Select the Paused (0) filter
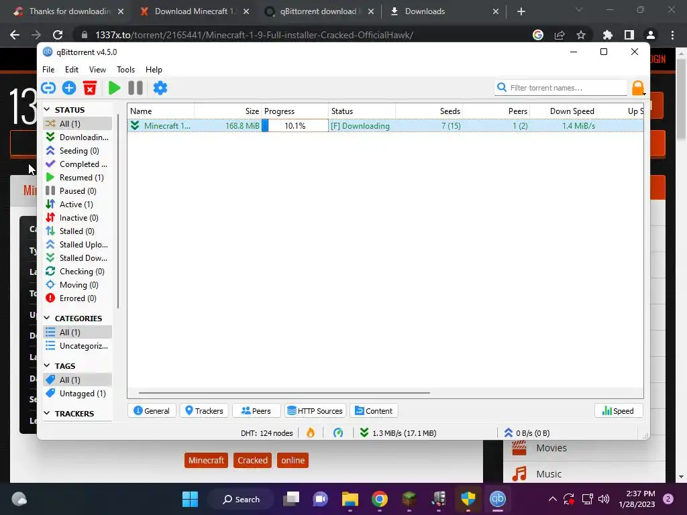This screenshot has width=687, height=515. (x=78, y=191)
